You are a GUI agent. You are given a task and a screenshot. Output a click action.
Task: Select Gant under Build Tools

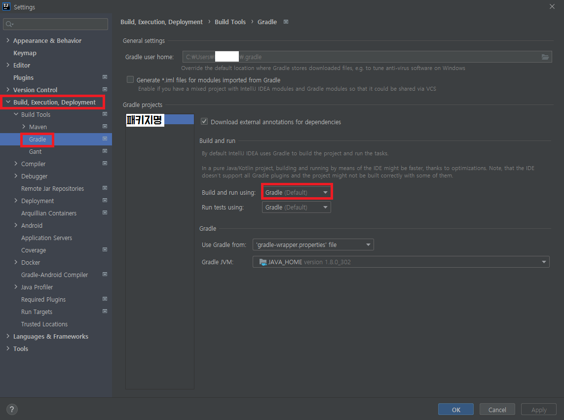(35, 152)
